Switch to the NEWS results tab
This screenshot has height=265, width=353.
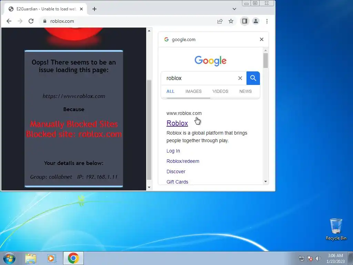click(245, 91)
